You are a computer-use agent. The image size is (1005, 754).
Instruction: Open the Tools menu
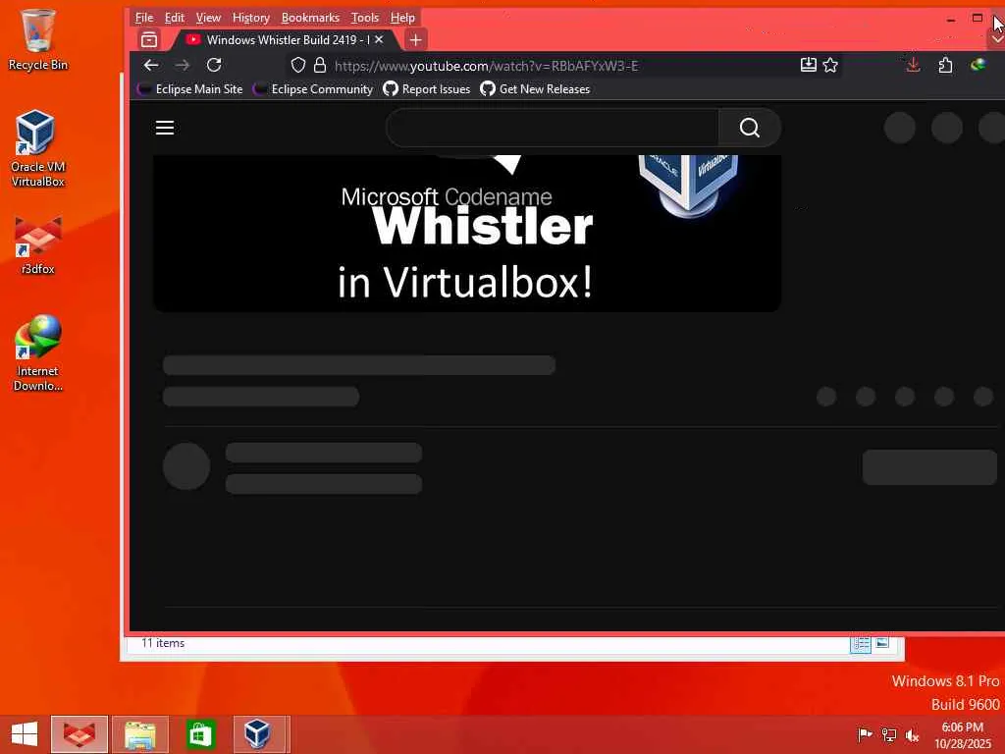tap(365, 18)
